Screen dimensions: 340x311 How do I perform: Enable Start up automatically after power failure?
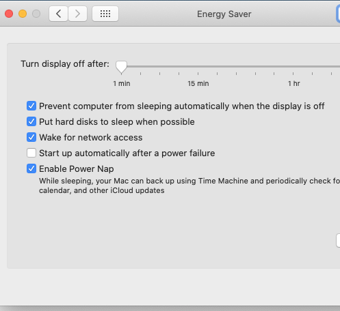[31, 153]
